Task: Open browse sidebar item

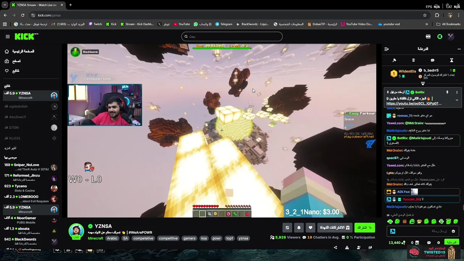Action: (x=12, y=61)
